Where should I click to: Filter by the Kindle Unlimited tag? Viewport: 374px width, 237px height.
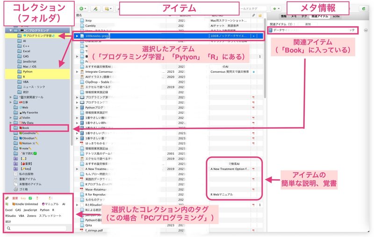pos(25,204)
